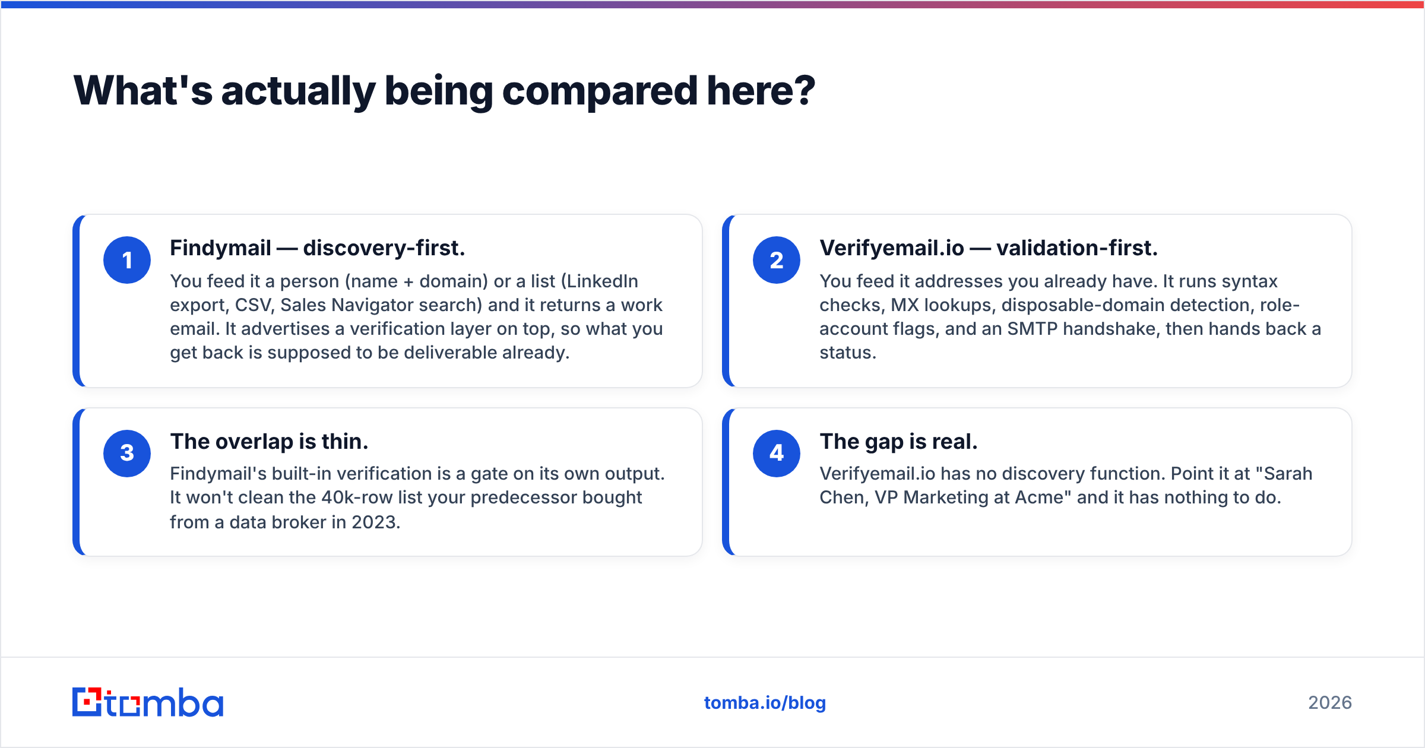Viewport: 1425px width, 748px height.
Task: Click 'The gap is real.' heading
Action: pos(898,442)
